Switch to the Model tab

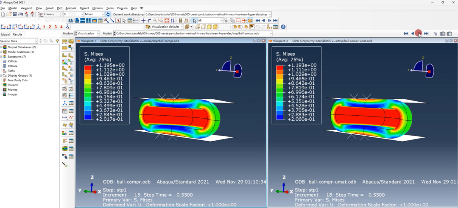click(6, 34)
